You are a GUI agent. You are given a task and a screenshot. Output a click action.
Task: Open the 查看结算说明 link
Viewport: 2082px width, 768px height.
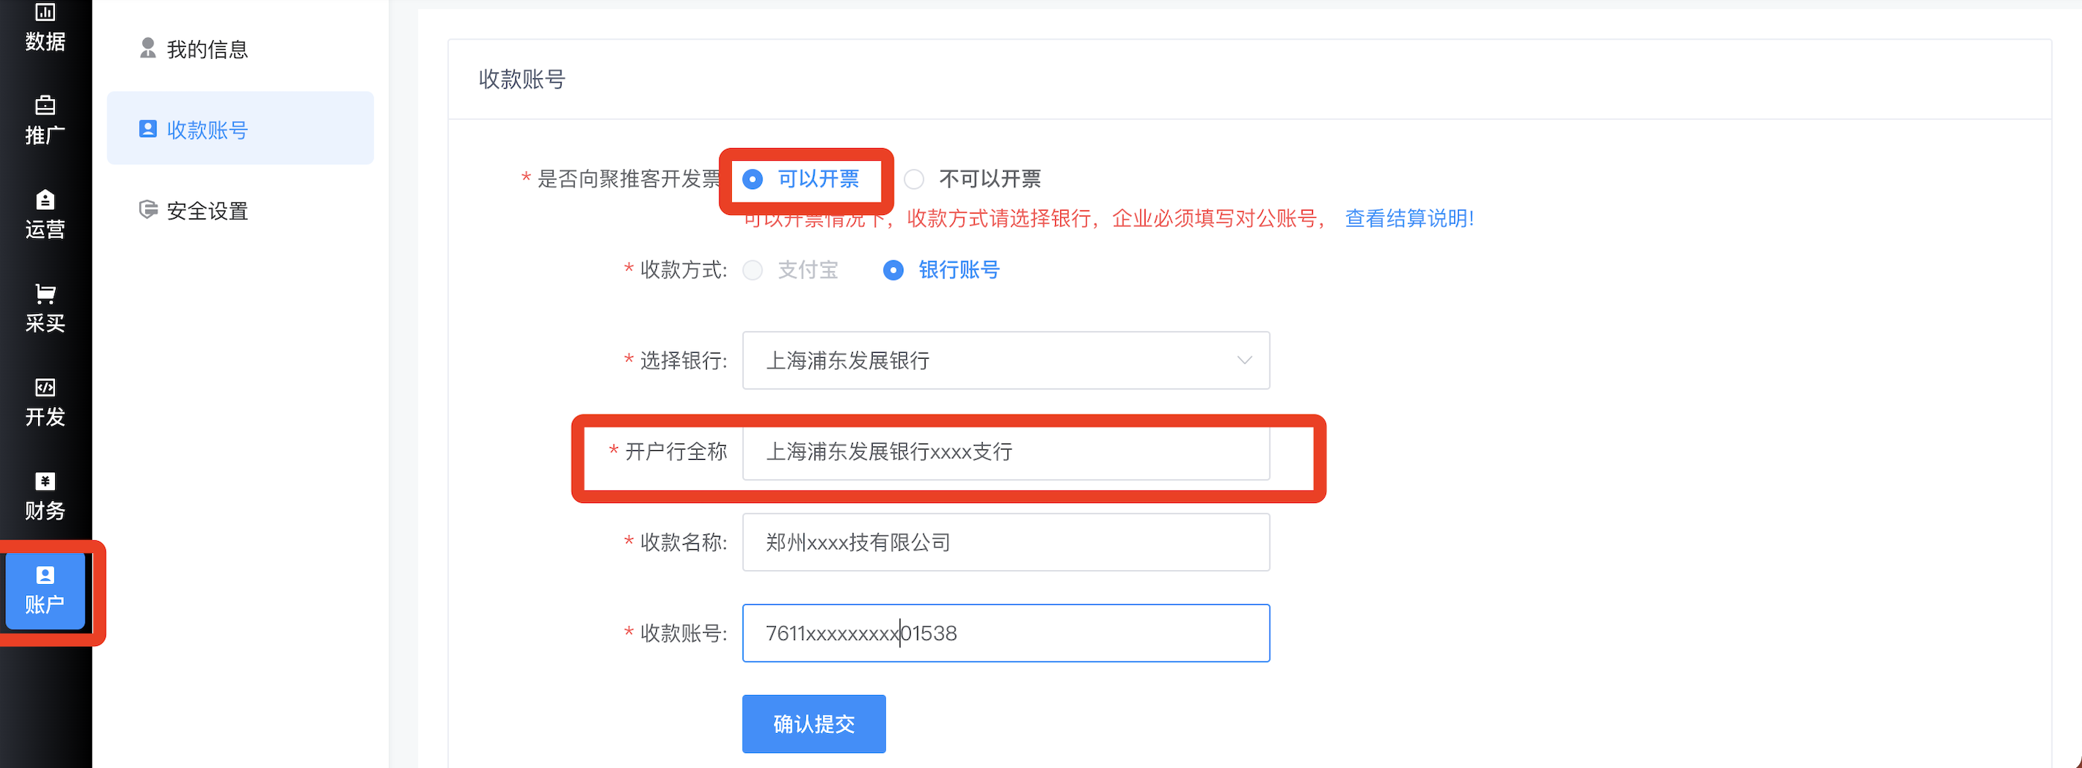coord(1409,219)
